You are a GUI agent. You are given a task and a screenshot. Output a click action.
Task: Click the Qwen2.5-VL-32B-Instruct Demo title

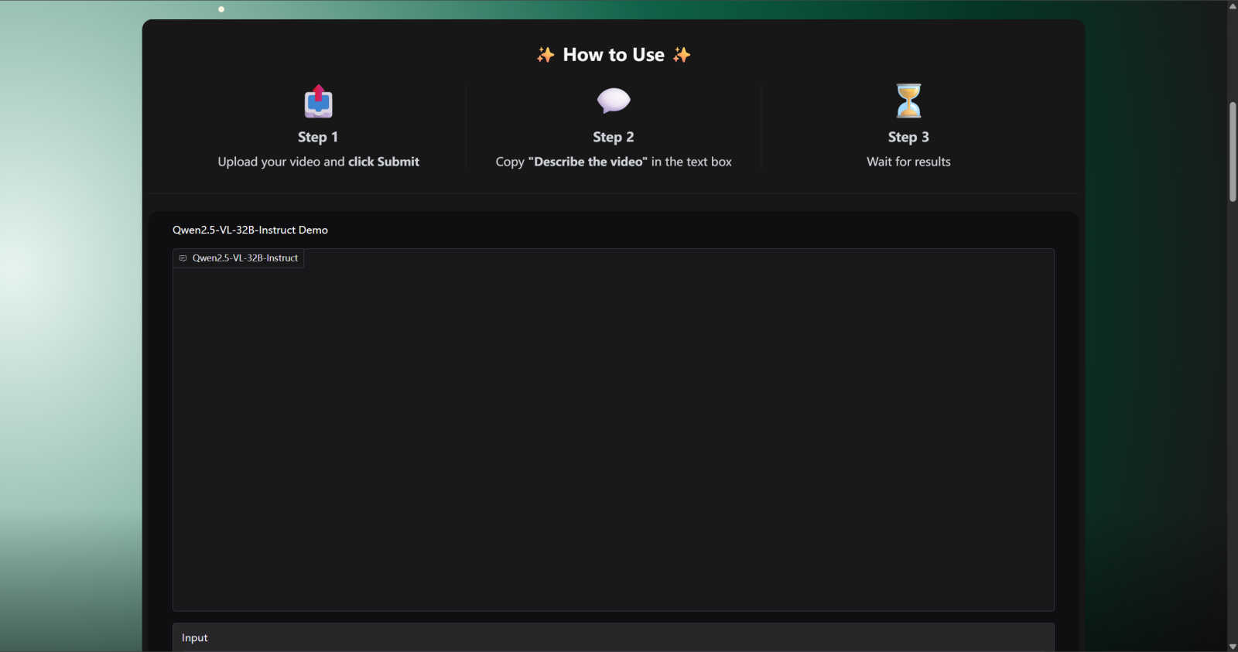click(250, 230)
